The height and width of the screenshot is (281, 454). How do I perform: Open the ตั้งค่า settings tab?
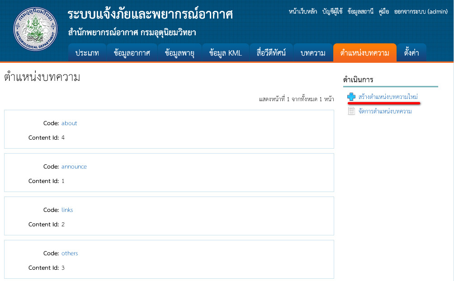pyautogui.click(x=411, y=53)
